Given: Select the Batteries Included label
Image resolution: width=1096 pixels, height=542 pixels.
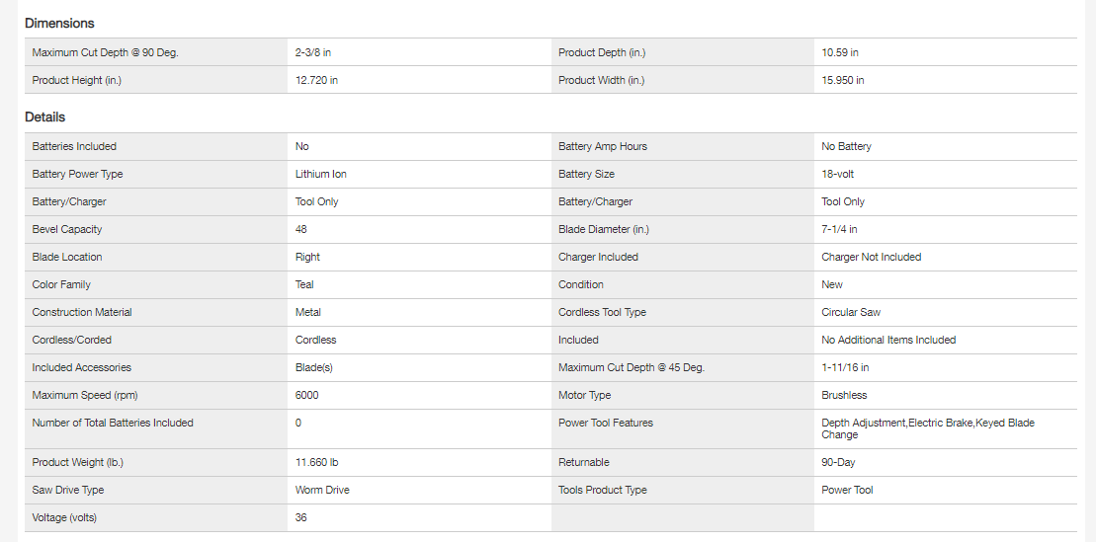Looking at the screenshot, I should (74, 146).
